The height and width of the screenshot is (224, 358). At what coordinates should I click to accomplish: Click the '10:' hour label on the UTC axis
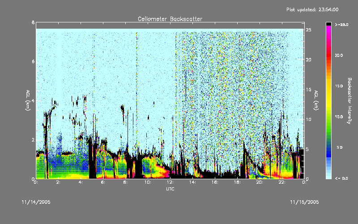(x=148, y=182)
